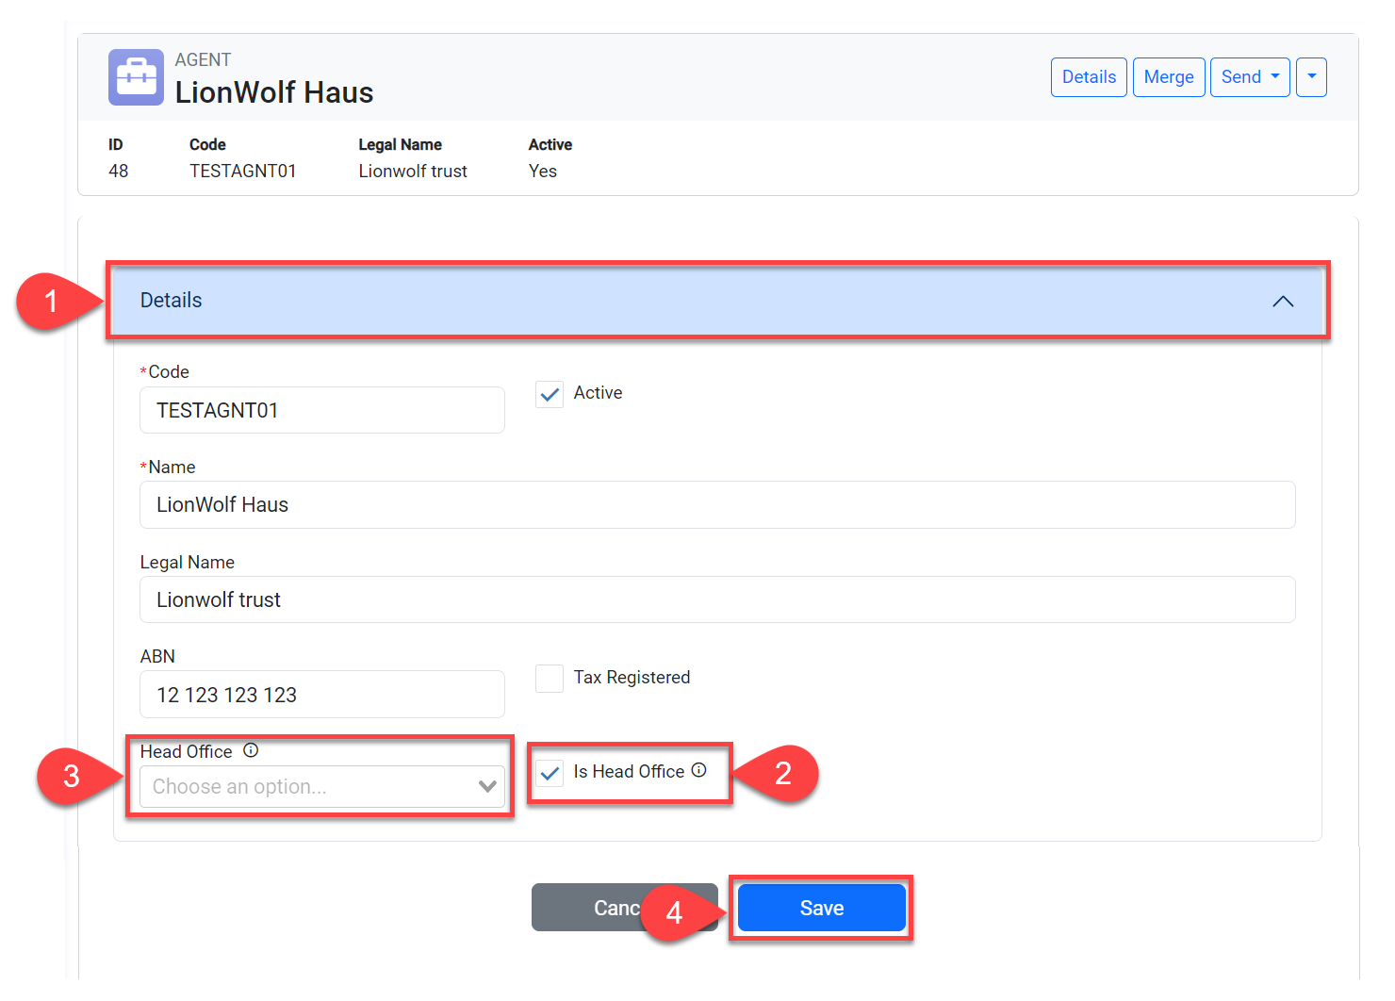Click the agent briefcase icon

(x=136, y=77)
